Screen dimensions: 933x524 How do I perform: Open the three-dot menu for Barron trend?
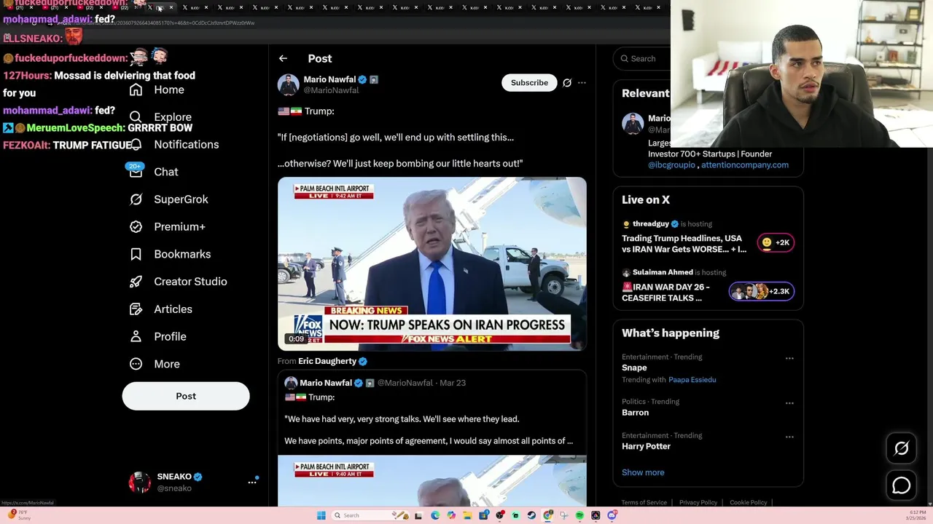click(x=789, y=402)
